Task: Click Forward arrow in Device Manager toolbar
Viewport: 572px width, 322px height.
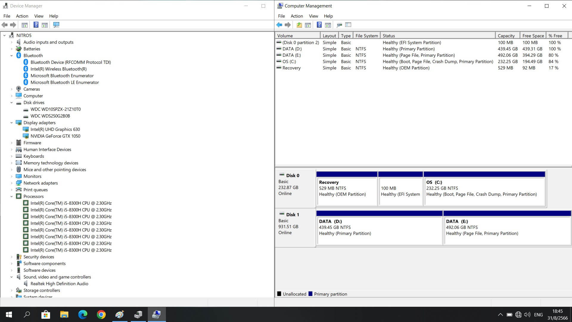Action: point(13,25)
